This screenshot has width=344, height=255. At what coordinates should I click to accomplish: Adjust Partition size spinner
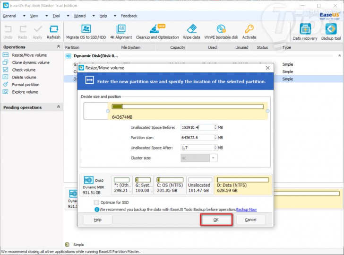coord(215,138)
